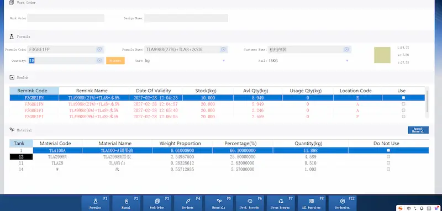This screenshot has width=442, height=211.
Task: Select tank 14 cell
Action: [x=21, y=169]
